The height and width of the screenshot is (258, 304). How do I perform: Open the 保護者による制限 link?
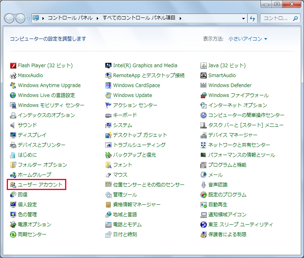click(227, 235)
